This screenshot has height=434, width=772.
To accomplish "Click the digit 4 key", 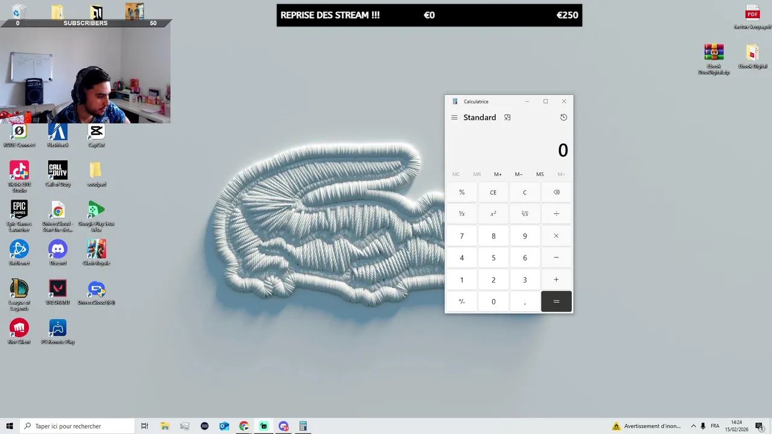I will (x=462, y=257).
